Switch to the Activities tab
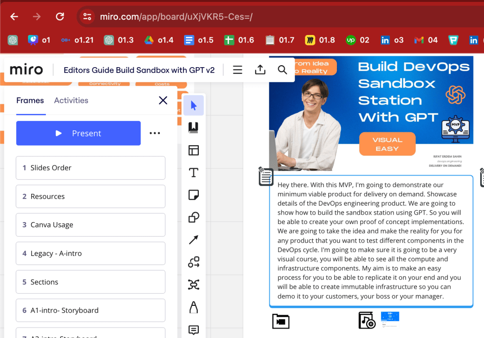Screen dimensions: 484x338 (x=71, y=101)
